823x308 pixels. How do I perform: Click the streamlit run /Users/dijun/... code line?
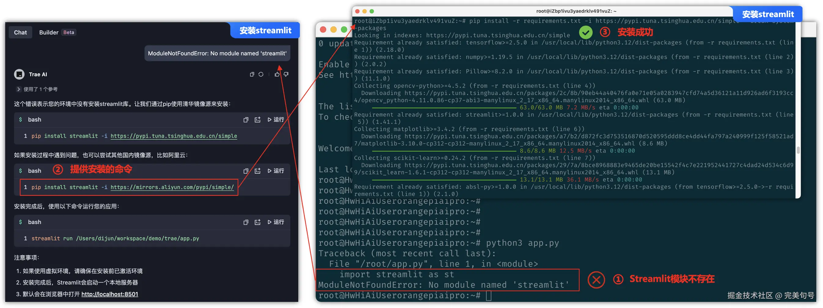coord(115,238)
